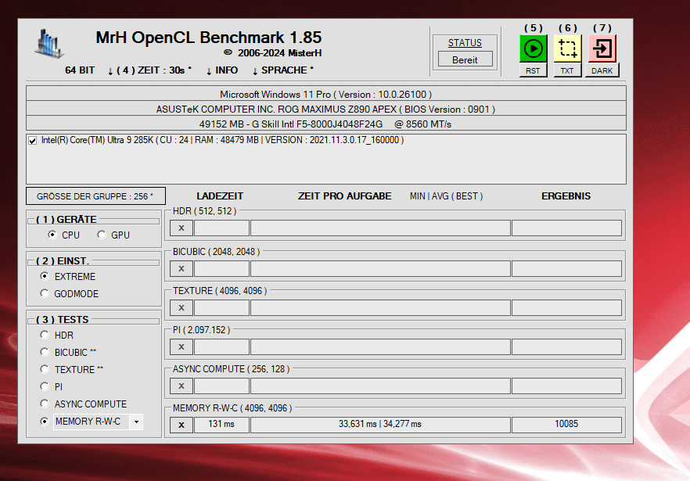Viewport: 690px width, 481px height.
Task: Click the 64 BIT label
Action: [x=80, y=70]
